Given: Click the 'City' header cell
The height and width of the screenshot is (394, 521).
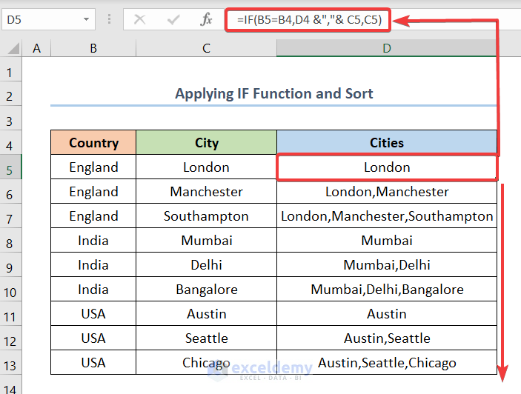Looking at the screenshot, I should (206, 143).
